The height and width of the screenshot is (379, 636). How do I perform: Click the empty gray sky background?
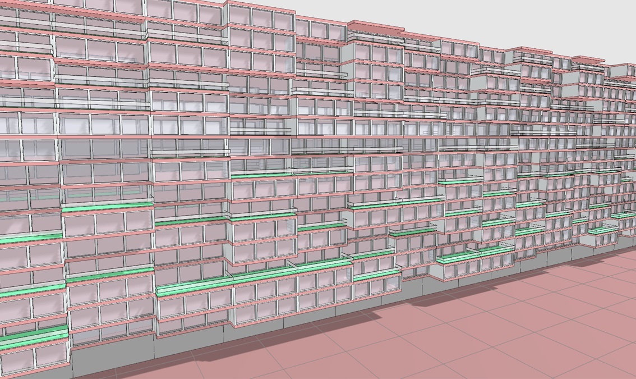505,22
